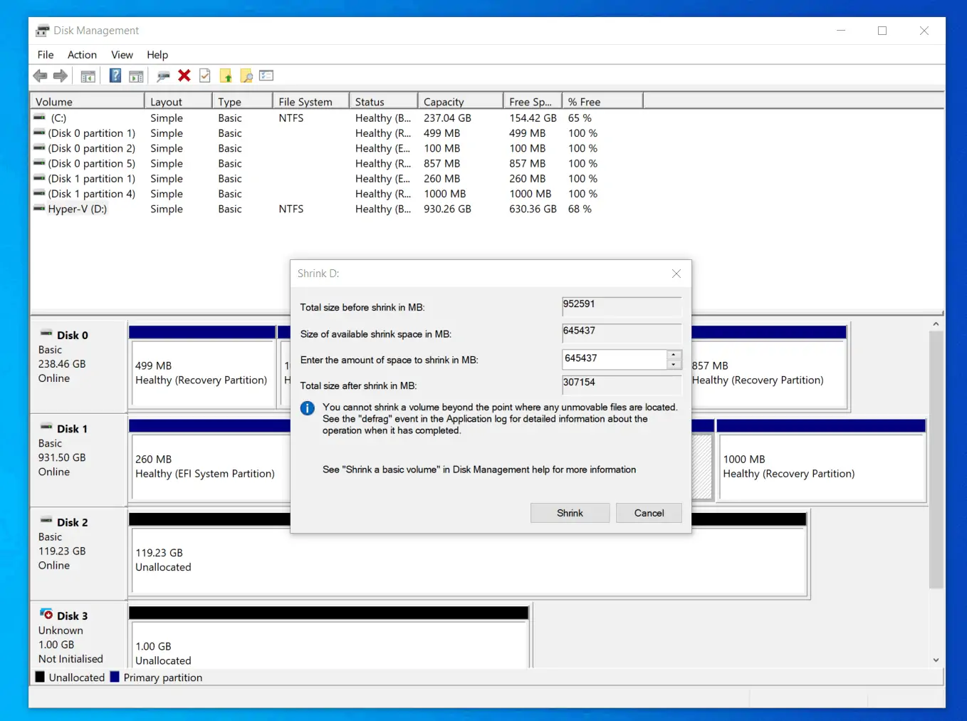Open the File menu

[x=46, y=55]
